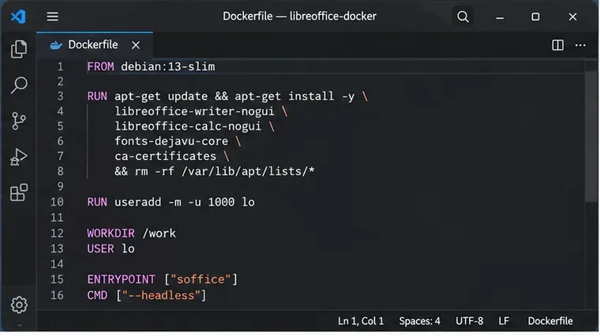Close the VS Code window
The height and width of the screenshot is (336, 600).
pyautogui.click(x=572, y=17)
